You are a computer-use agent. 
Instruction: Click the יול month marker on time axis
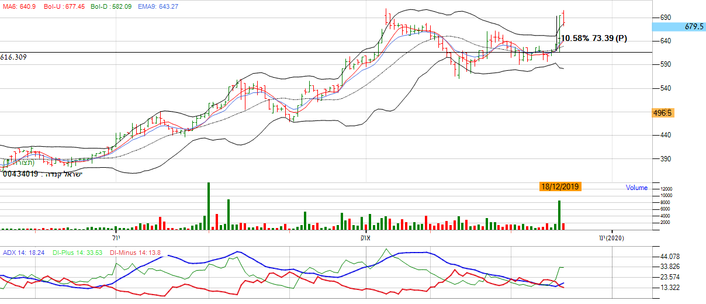pyautogui.click(x=116, y=239)
